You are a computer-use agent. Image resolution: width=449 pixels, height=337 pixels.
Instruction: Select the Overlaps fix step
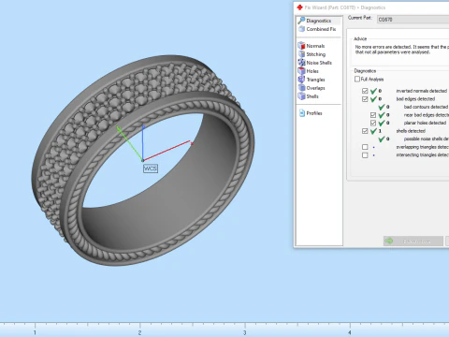click(311, 88)
